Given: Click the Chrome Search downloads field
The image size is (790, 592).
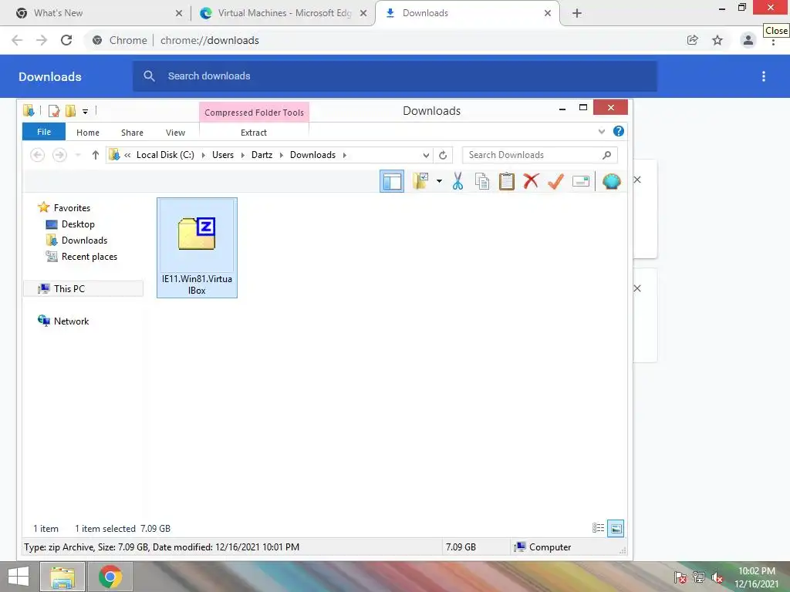Looking at the screenshot, I should 395,76.
